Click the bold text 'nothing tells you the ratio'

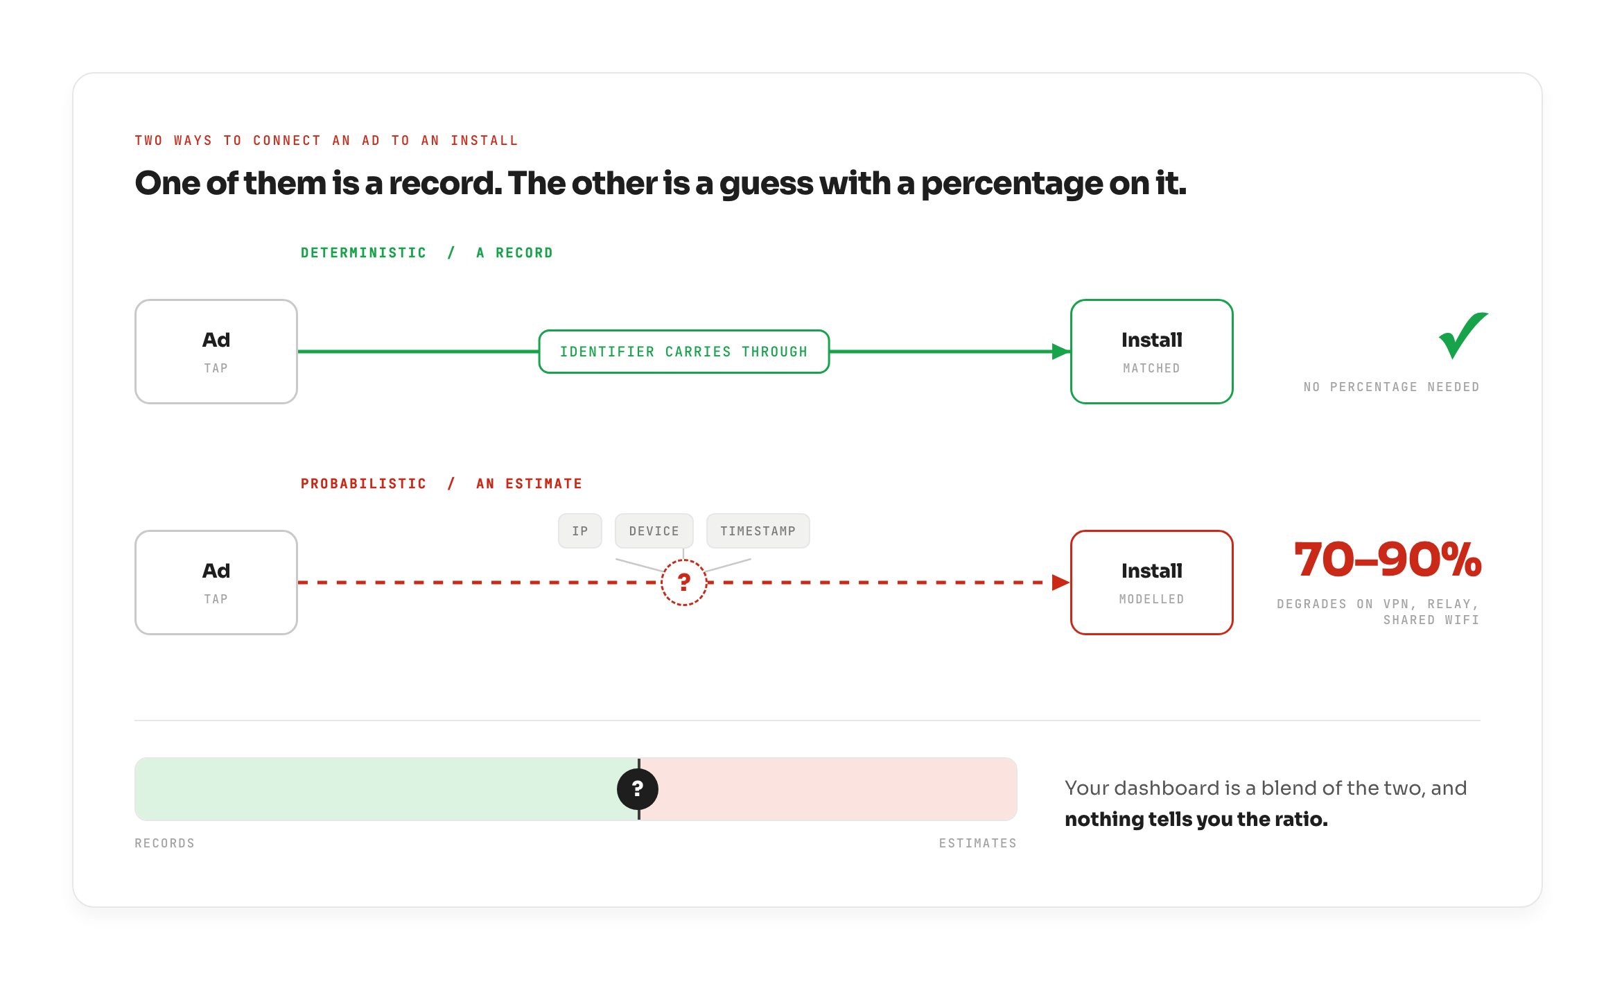[x=1196, y=820]
